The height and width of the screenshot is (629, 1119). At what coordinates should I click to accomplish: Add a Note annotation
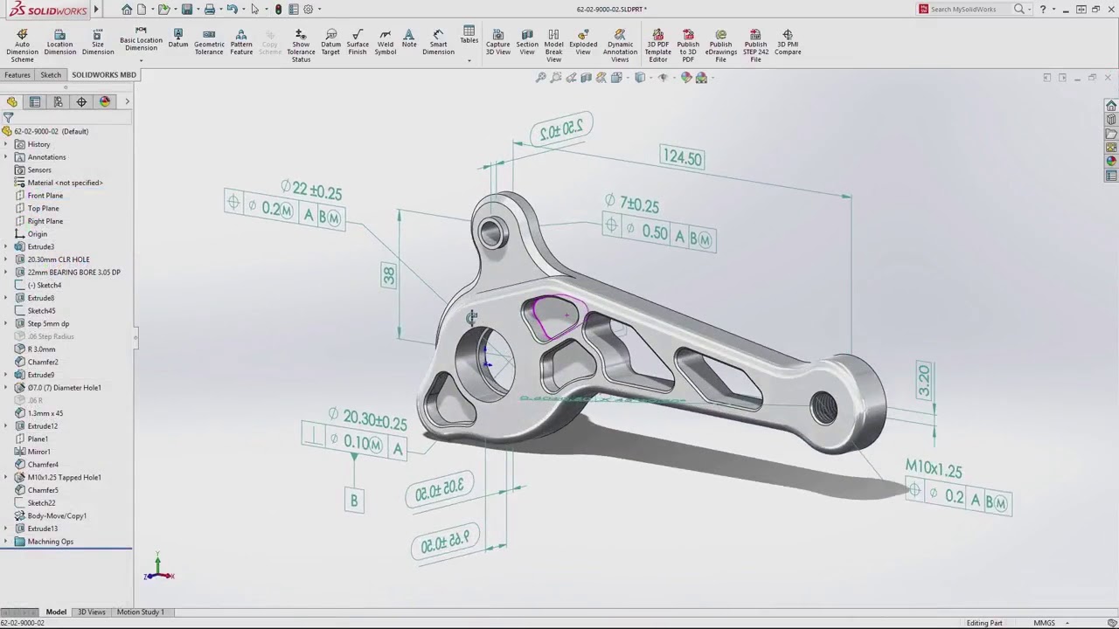click(x=409, y=38)
